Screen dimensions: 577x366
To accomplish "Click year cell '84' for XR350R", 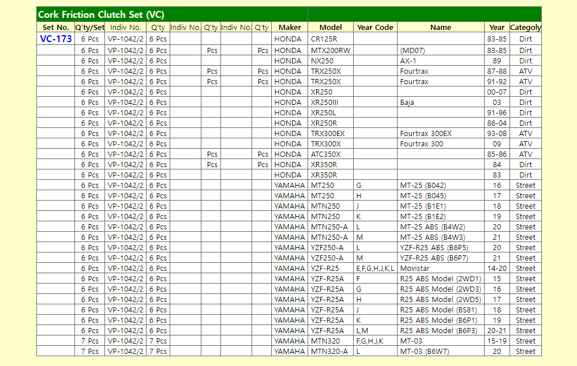I will (497, 165).
